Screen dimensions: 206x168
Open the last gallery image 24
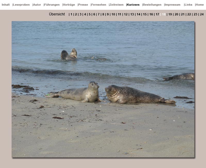202,14
